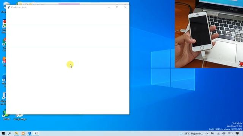Open the 29°C weather widget

(192, 133)
